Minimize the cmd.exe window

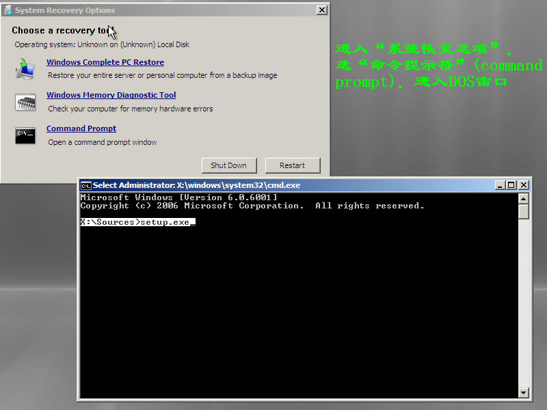(x=500, y=185)
